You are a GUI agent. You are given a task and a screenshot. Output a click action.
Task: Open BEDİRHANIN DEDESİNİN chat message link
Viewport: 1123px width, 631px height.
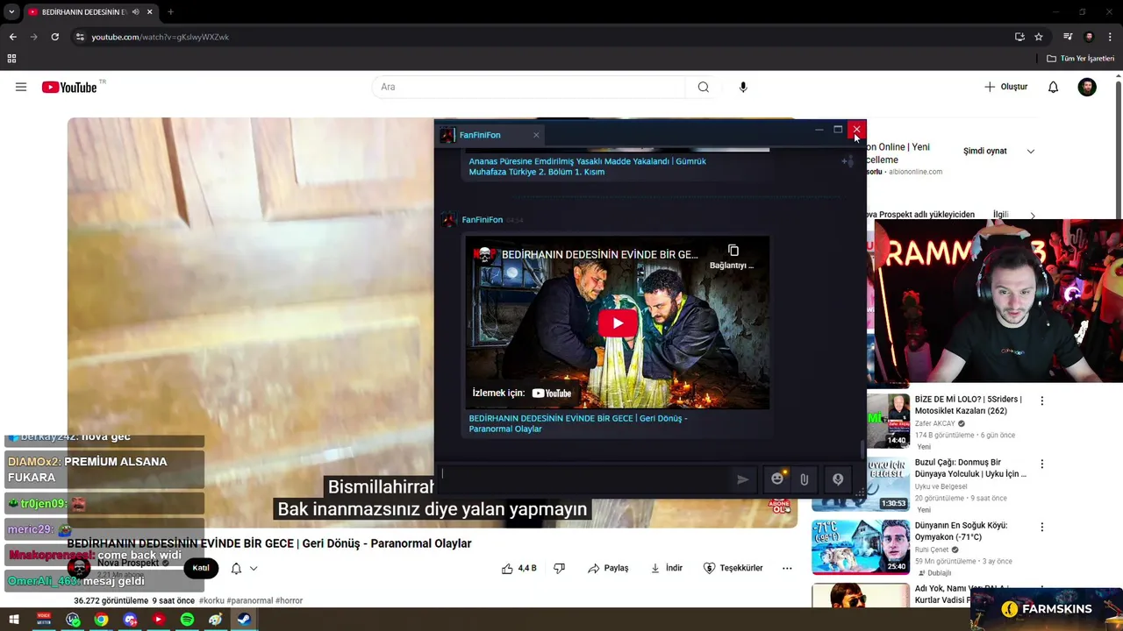click(578, 423)
